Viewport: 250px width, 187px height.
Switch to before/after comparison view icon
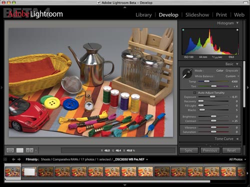29,151
